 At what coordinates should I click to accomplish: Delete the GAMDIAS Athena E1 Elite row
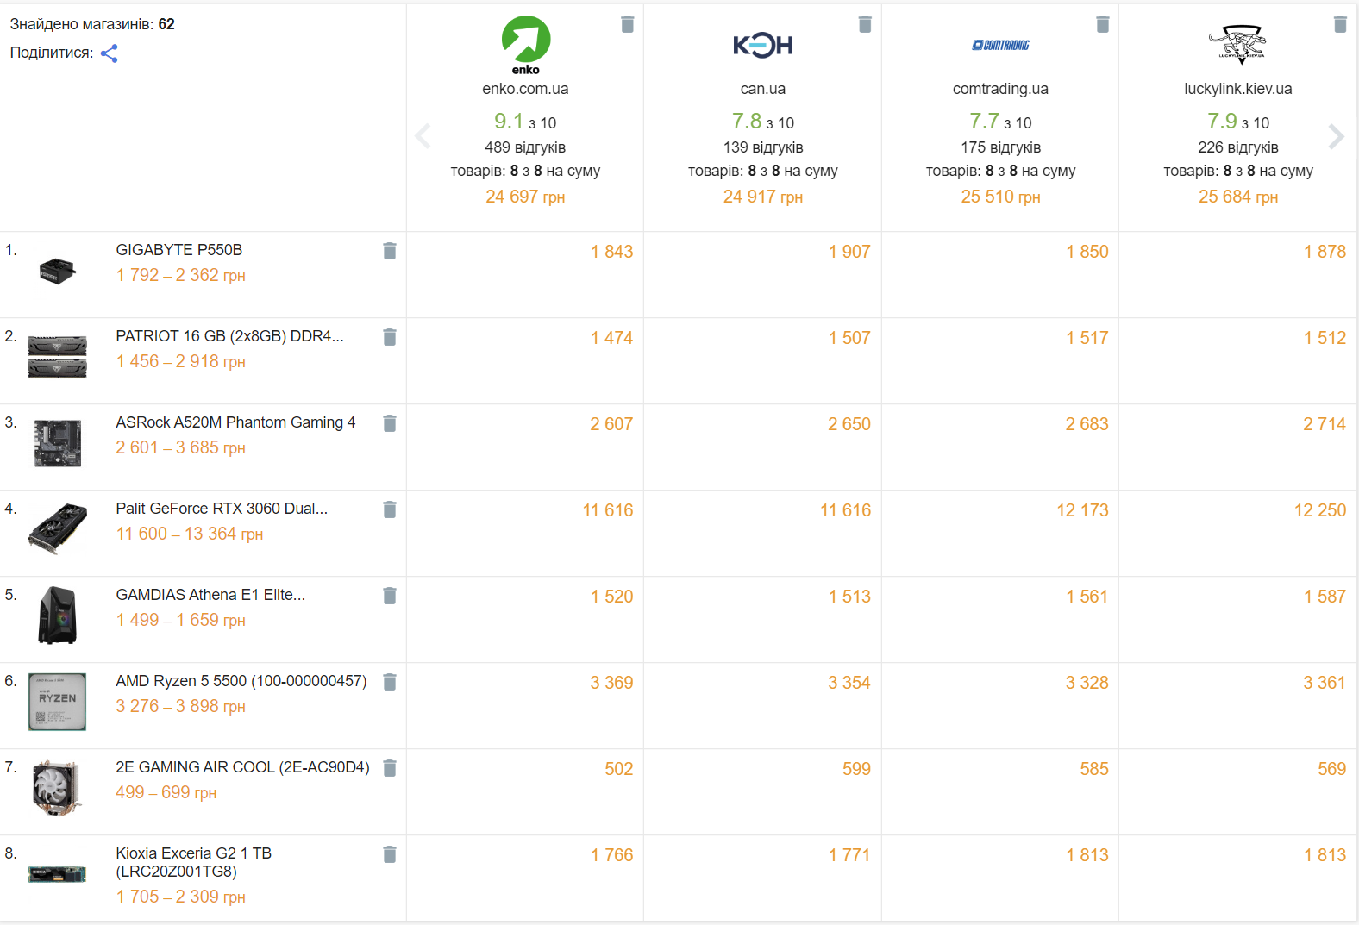pos(390,596)
